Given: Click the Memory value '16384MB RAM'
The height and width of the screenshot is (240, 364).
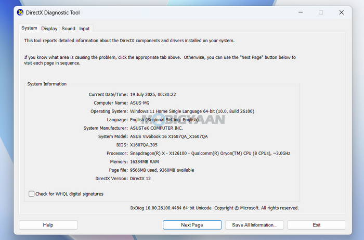Looking at the screenshot, I should click(x=145, y=162).
